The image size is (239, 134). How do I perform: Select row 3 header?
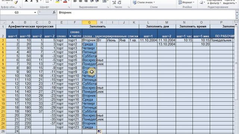3,40
